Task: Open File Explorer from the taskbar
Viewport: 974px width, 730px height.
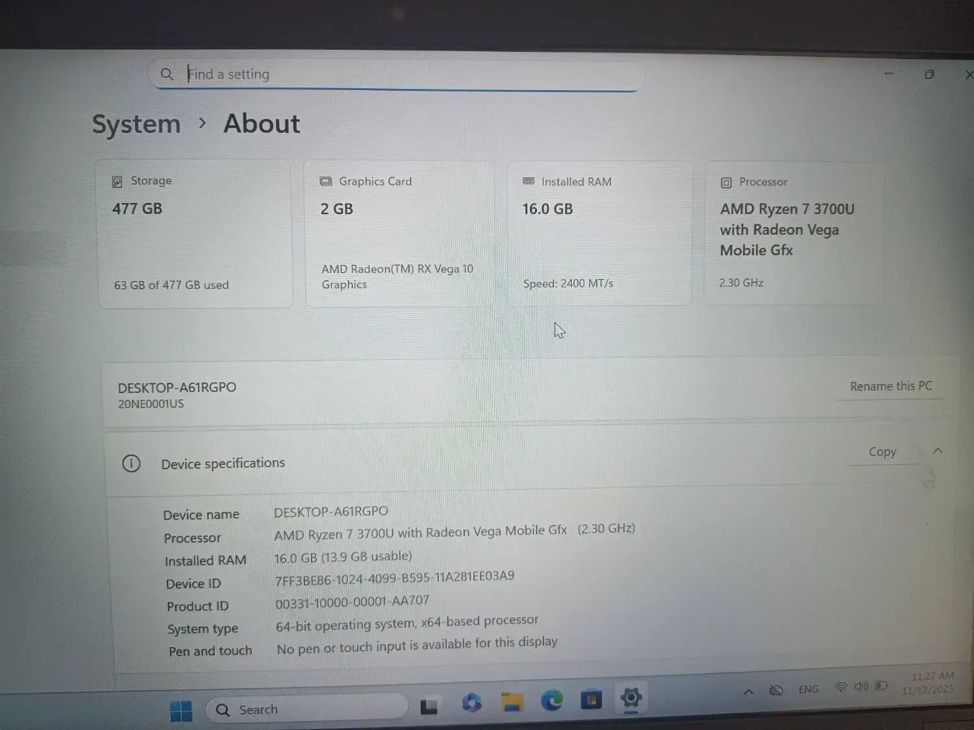Action: click(x=512, y=701)
